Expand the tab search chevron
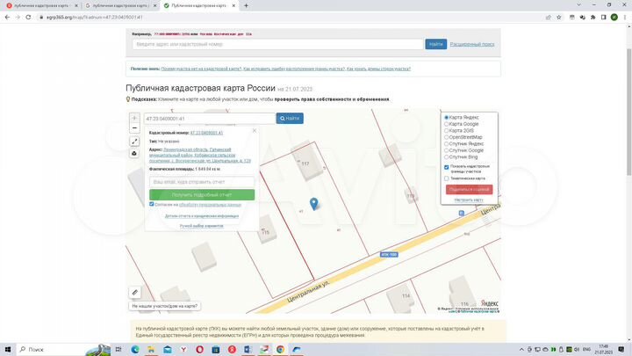The height and width of the screenshot is (356, 632). click(579, 5)
